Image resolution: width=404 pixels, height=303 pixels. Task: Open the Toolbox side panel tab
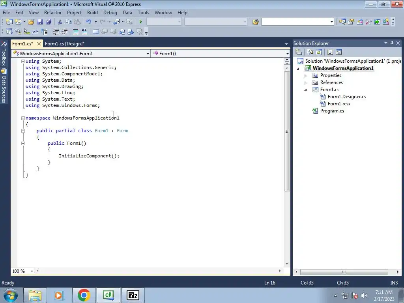pos(4,54)
